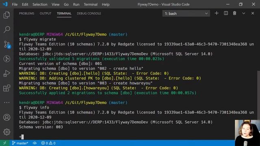Click "Successfully validated 5 migrations" line

(x=91, y=59)
